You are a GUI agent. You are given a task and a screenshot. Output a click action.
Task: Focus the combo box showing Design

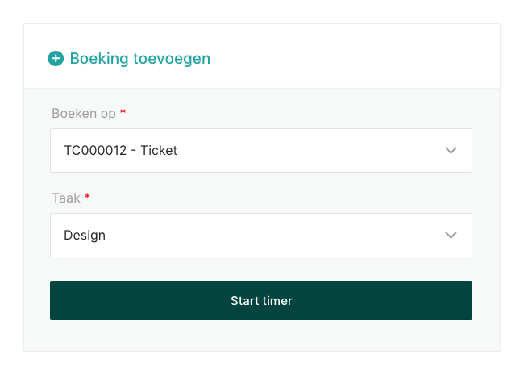click(x=260, y=235)
